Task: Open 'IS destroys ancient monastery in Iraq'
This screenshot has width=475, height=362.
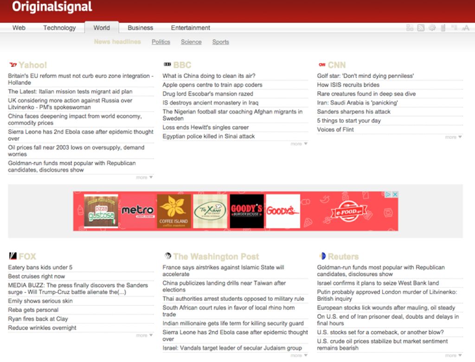Action: click(x=210, y=103)
